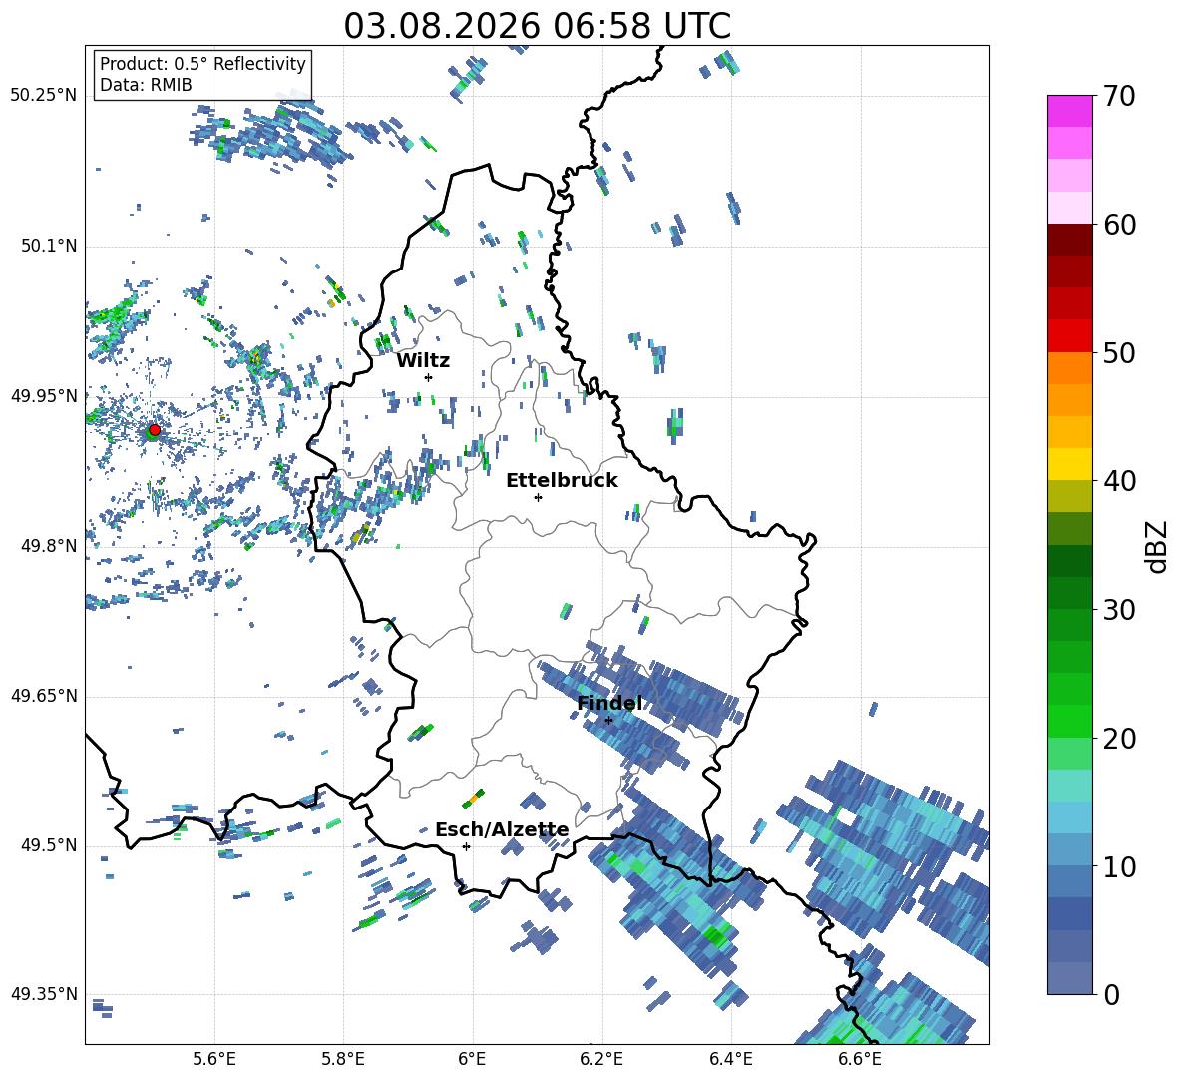Click the 03.08.2026 06:58 UTC title

(x=537, y=26)
